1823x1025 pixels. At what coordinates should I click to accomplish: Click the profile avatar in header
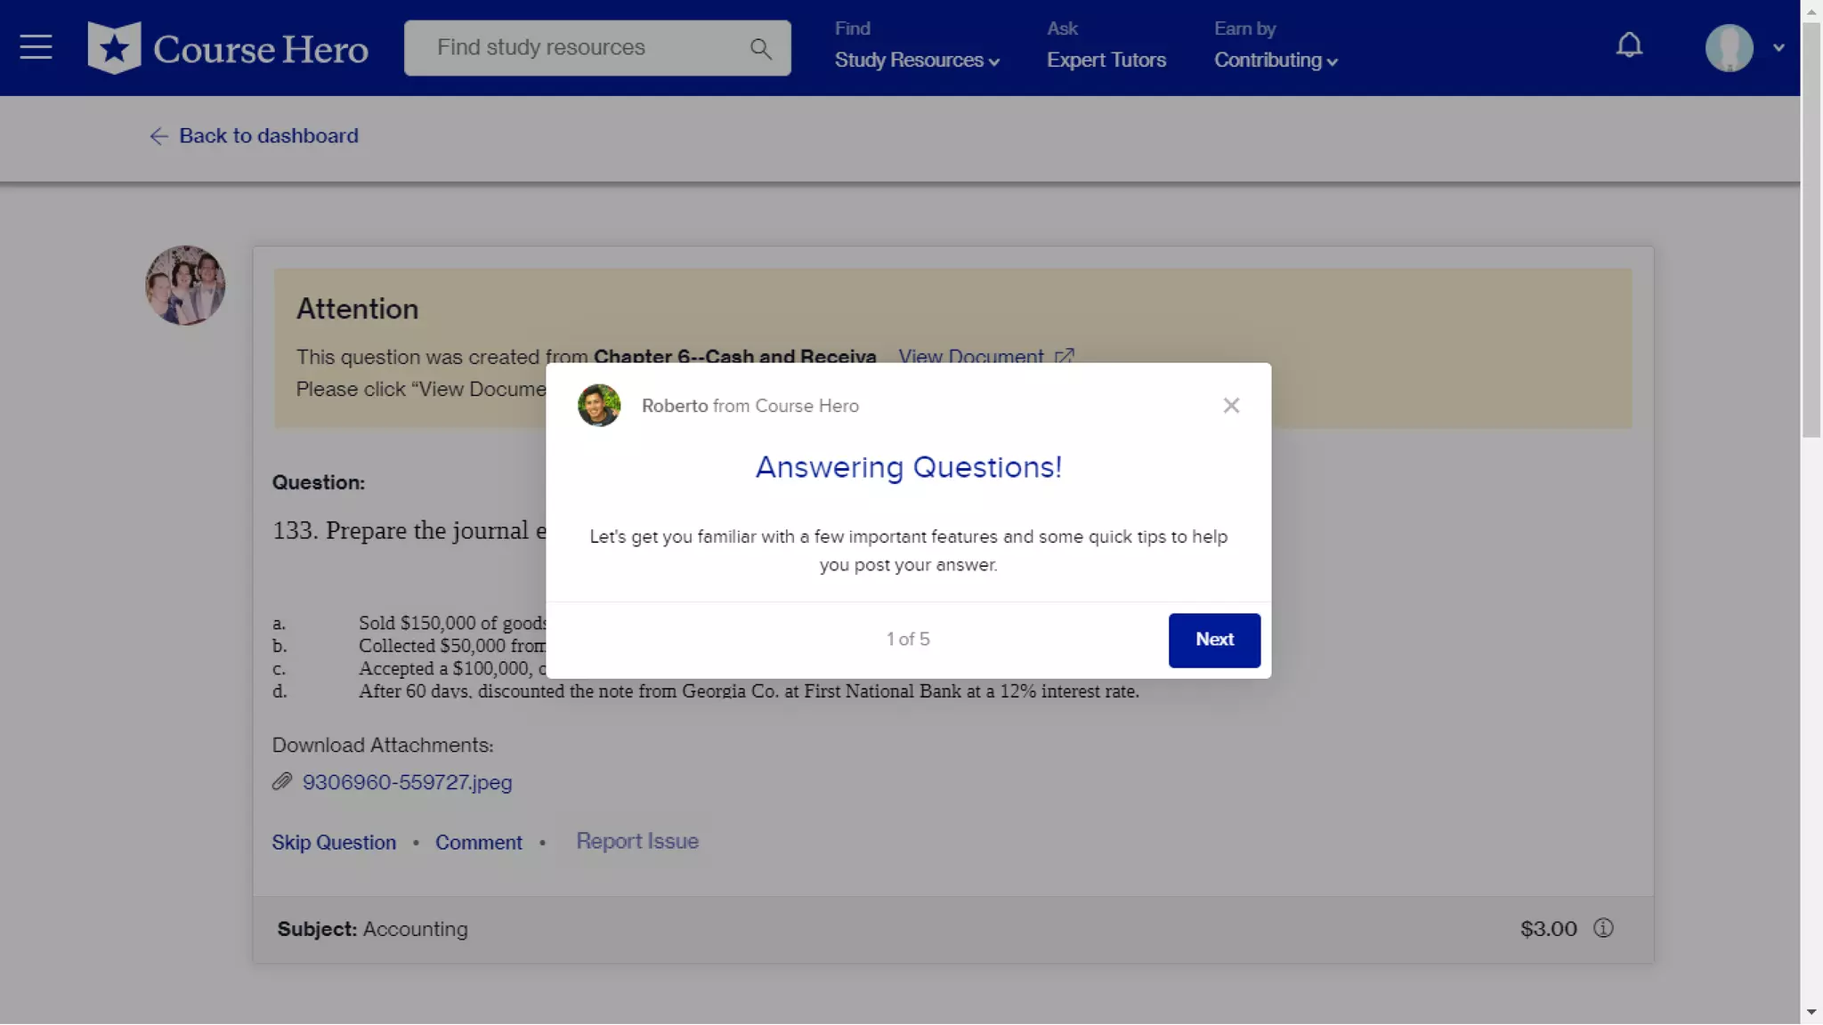pyautogui.click(x=1729, y=48)
